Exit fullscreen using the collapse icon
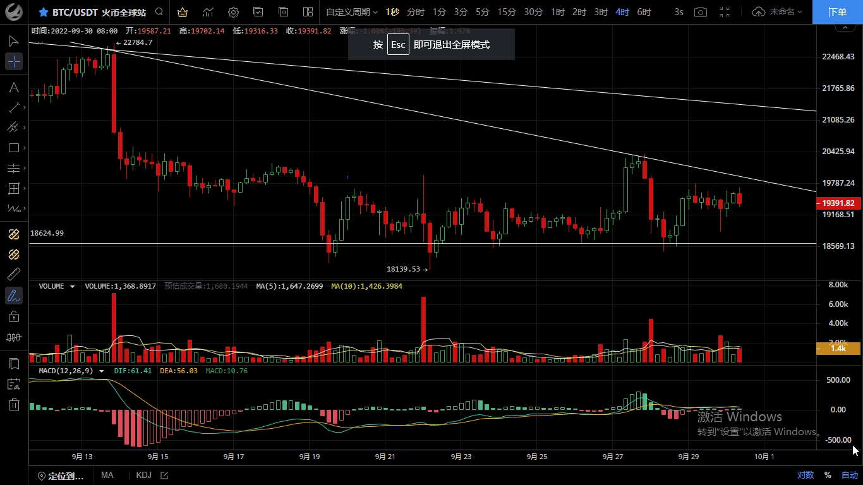 pos(725,12)
